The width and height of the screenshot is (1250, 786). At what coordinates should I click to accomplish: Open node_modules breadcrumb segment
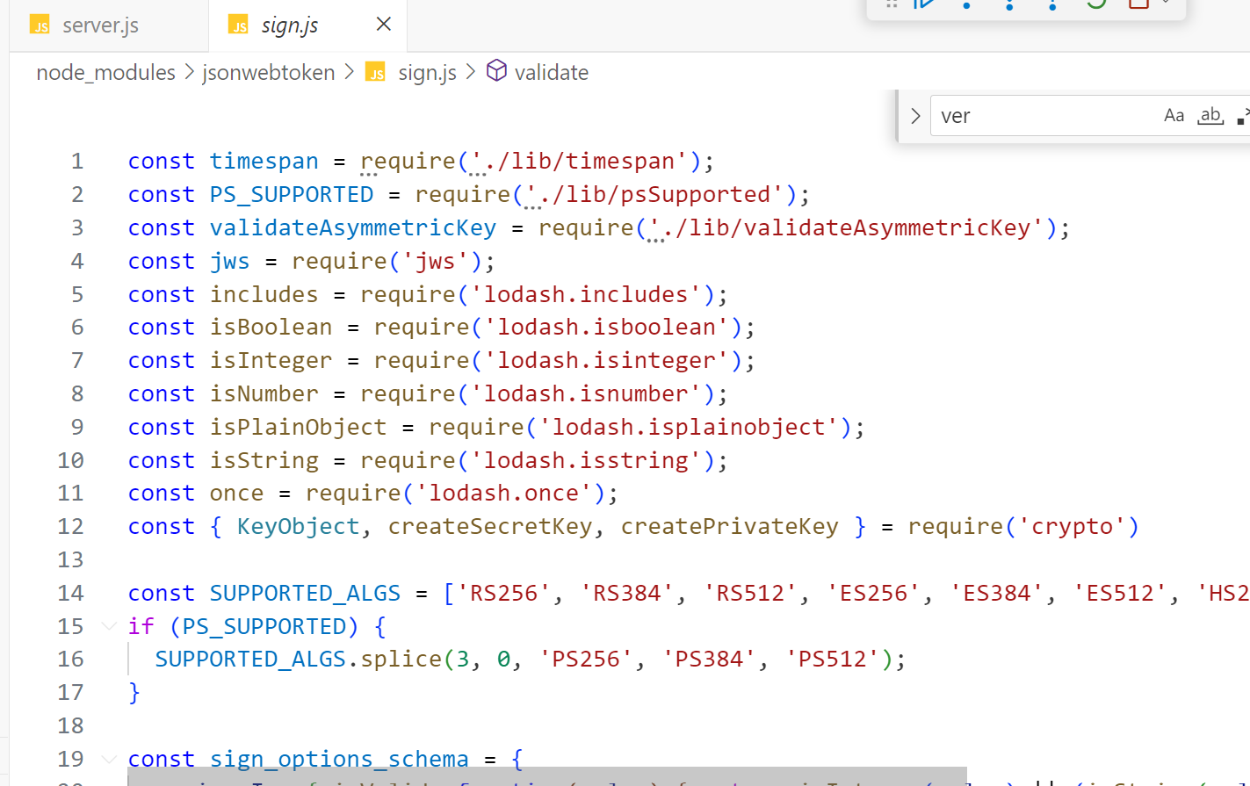tap(106, 72)
